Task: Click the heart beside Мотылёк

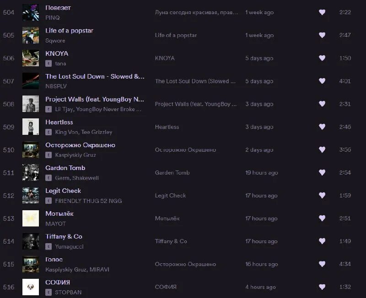Action: [322, 218]
